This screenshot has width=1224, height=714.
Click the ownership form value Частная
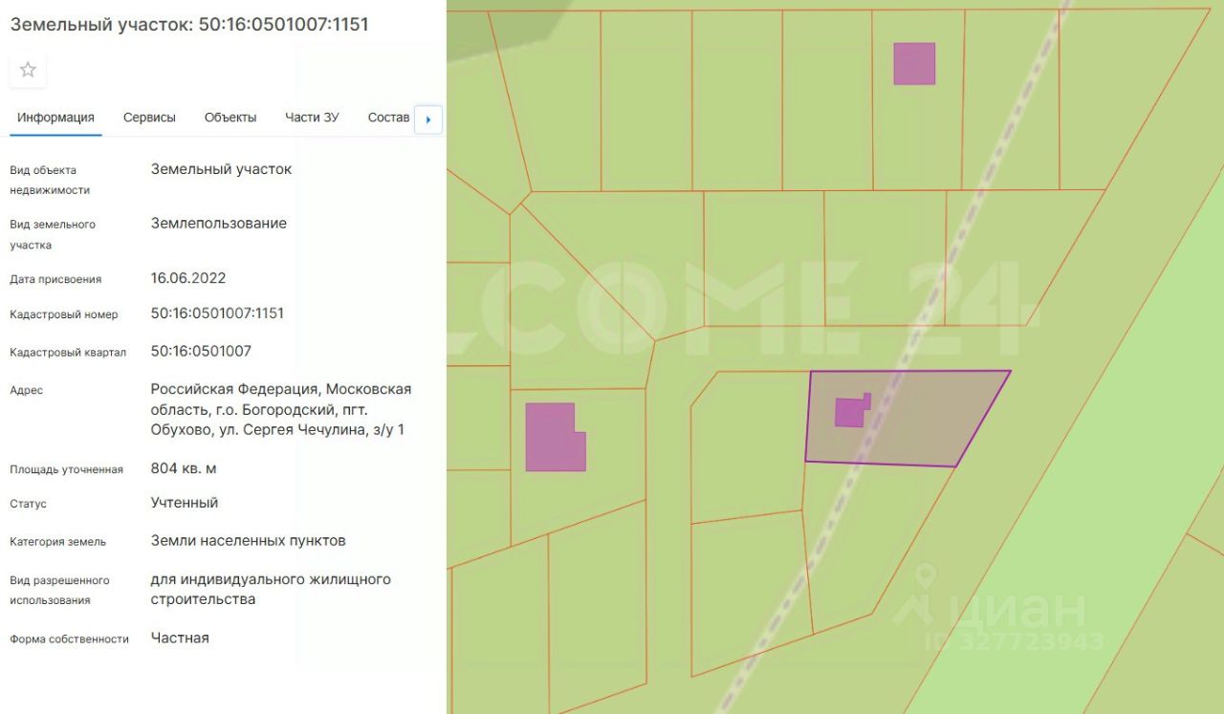pos(180,638)
